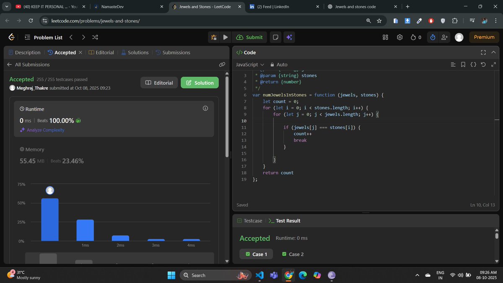Click the tallest 0ms runtime bar
Screen dimensions: 503x283
(50, 220)
